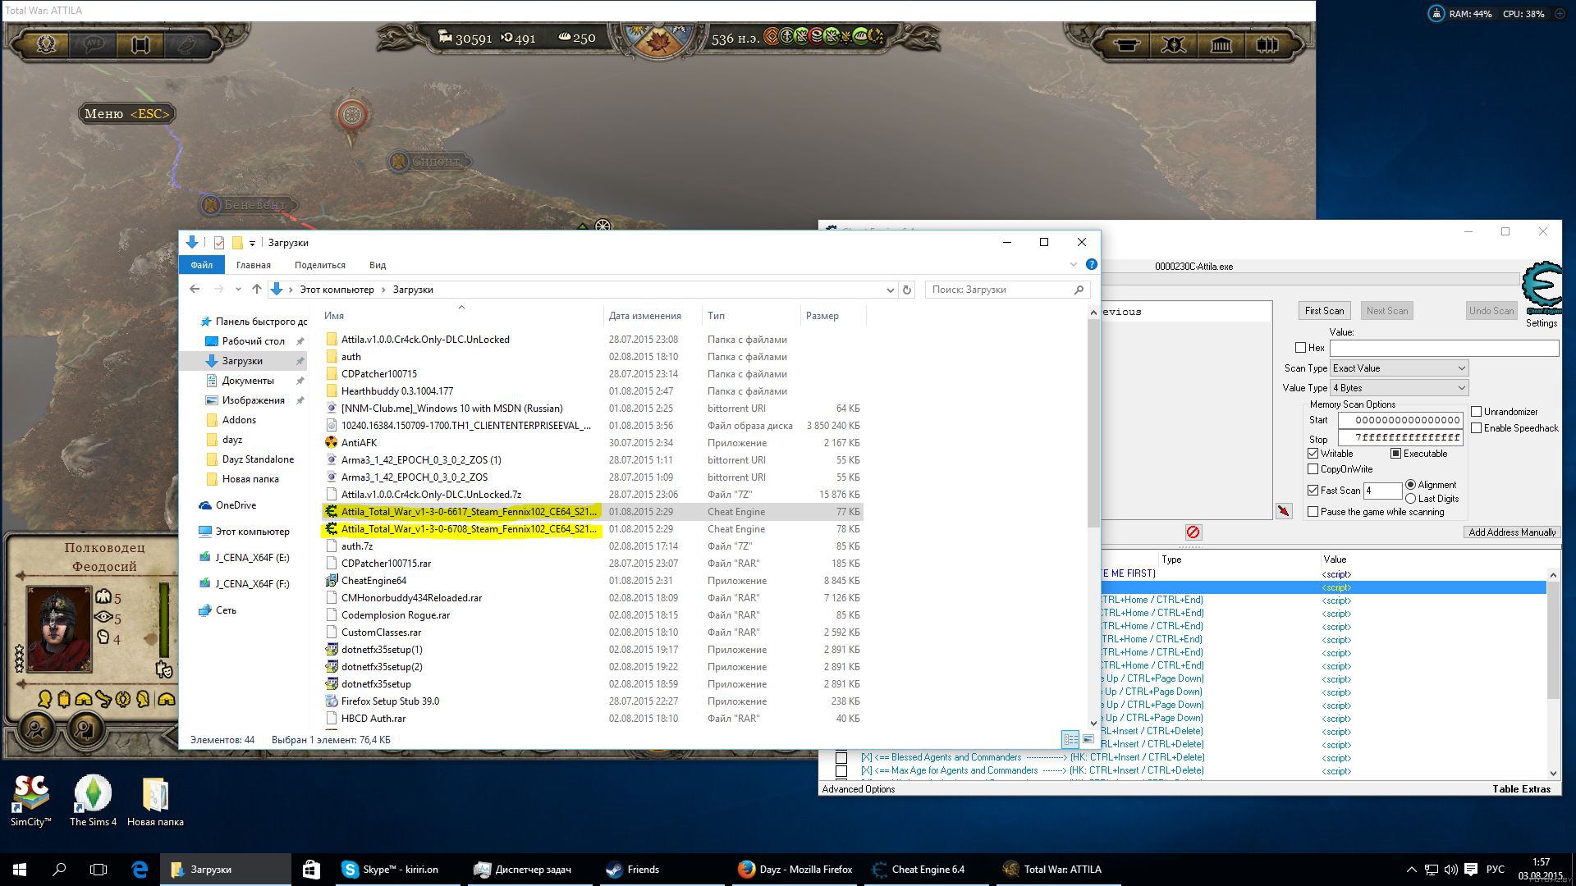
Task: Toggle the CopyOnWrite checkbox
Action: coord(1313,469)
